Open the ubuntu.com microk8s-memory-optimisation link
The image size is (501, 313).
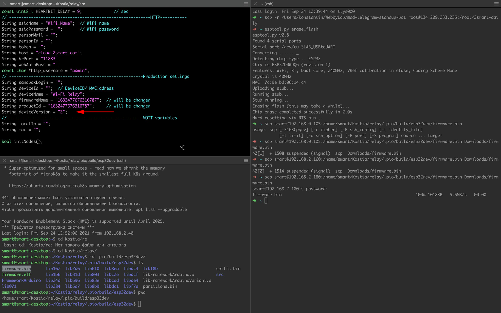[72, 186]
